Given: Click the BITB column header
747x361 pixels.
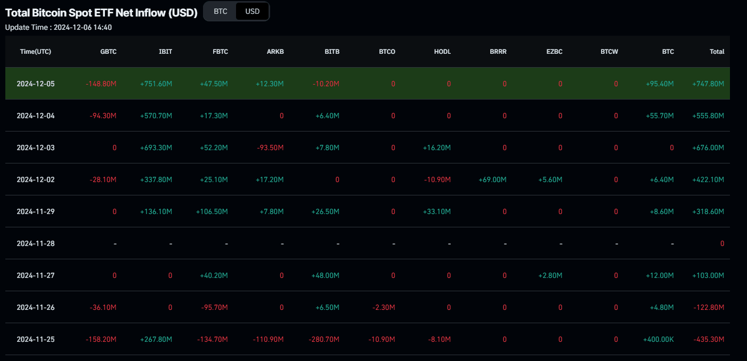Looking at the screenshot, I should tap(332, 52).
